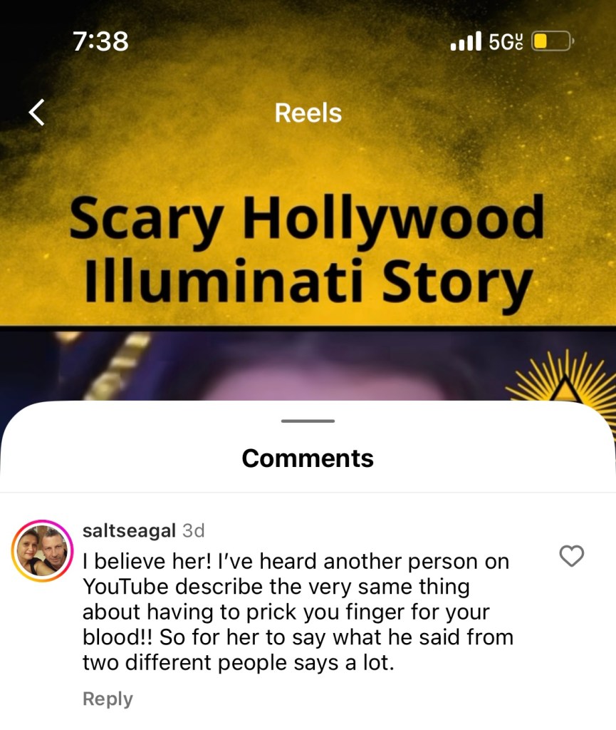The height and width of the screenshot is (730, 616).
Task: Tap the 'Scary Hollywood Illuminati Story' title
Action: [x=307, y=250]
